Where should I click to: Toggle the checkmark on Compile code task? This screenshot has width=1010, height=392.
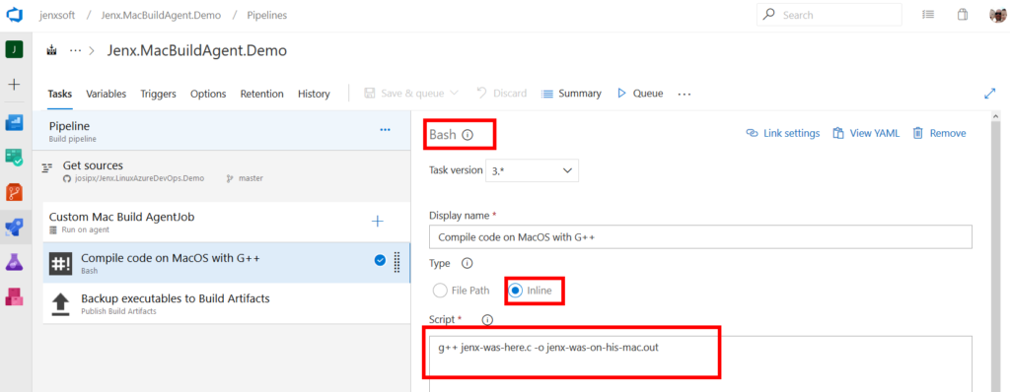point(380,260)
